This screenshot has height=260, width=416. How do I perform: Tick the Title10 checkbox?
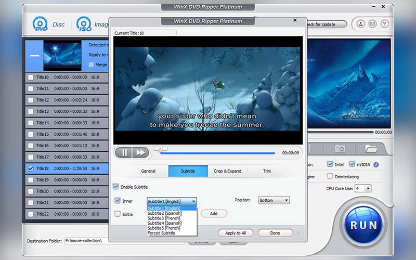(31, 77)
